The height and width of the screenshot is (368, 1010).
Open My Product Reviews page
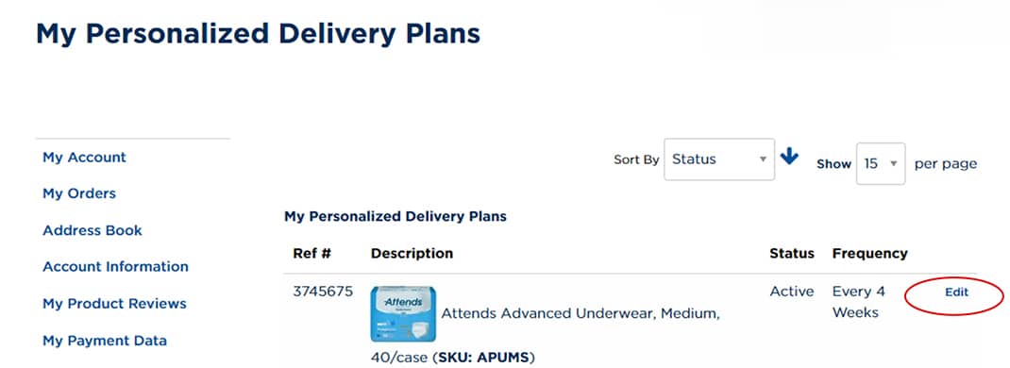114,304
